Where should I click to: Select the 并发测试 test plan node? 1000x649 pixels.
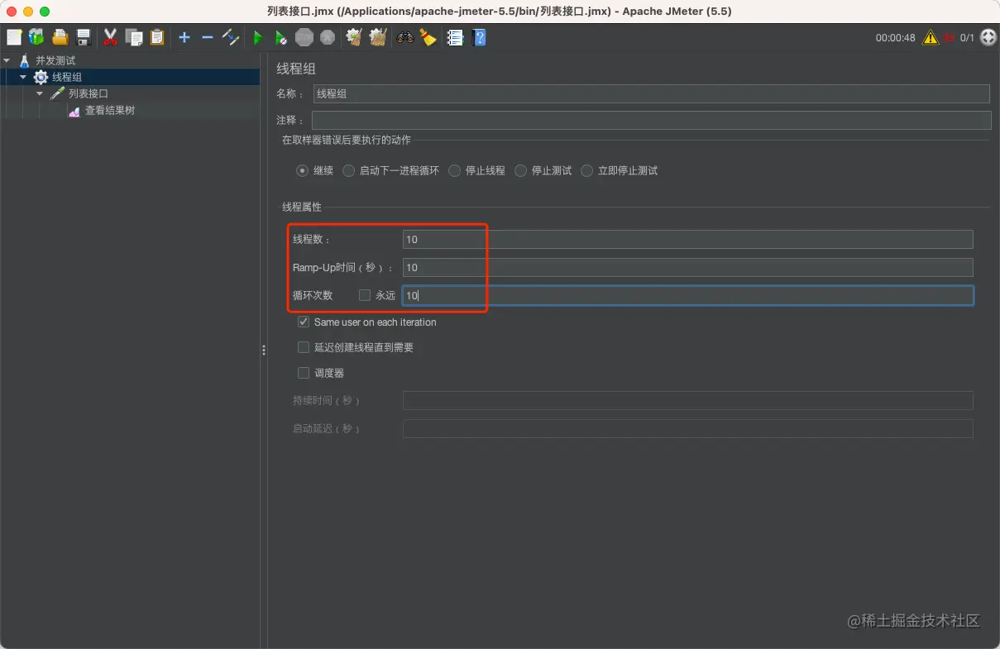[x=55, y=60]
